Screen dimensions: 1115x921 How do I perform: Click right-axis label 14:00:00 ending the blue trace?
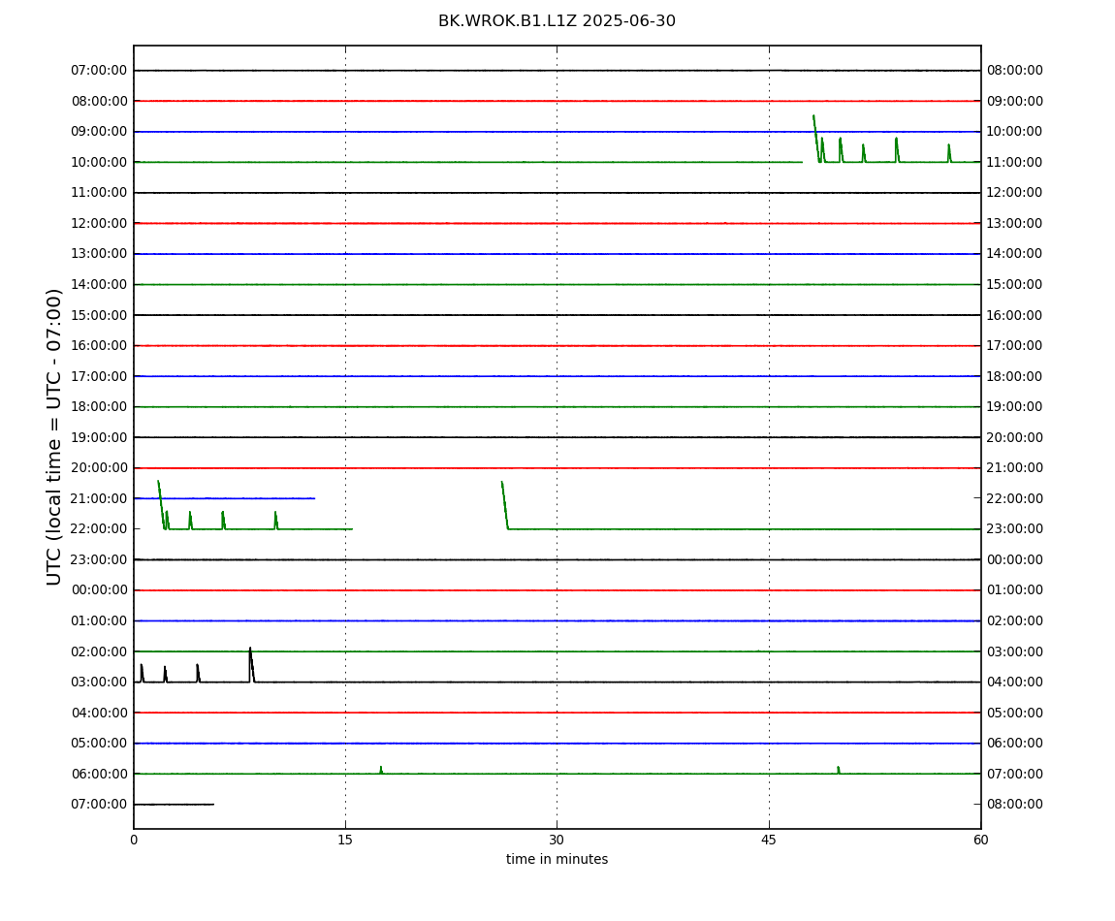[x=1015, y=254]
